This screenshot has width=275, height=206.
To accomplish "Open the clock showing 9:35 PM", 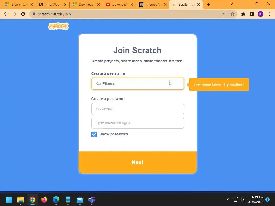I will pyautogui.click(x=256, y=200).
